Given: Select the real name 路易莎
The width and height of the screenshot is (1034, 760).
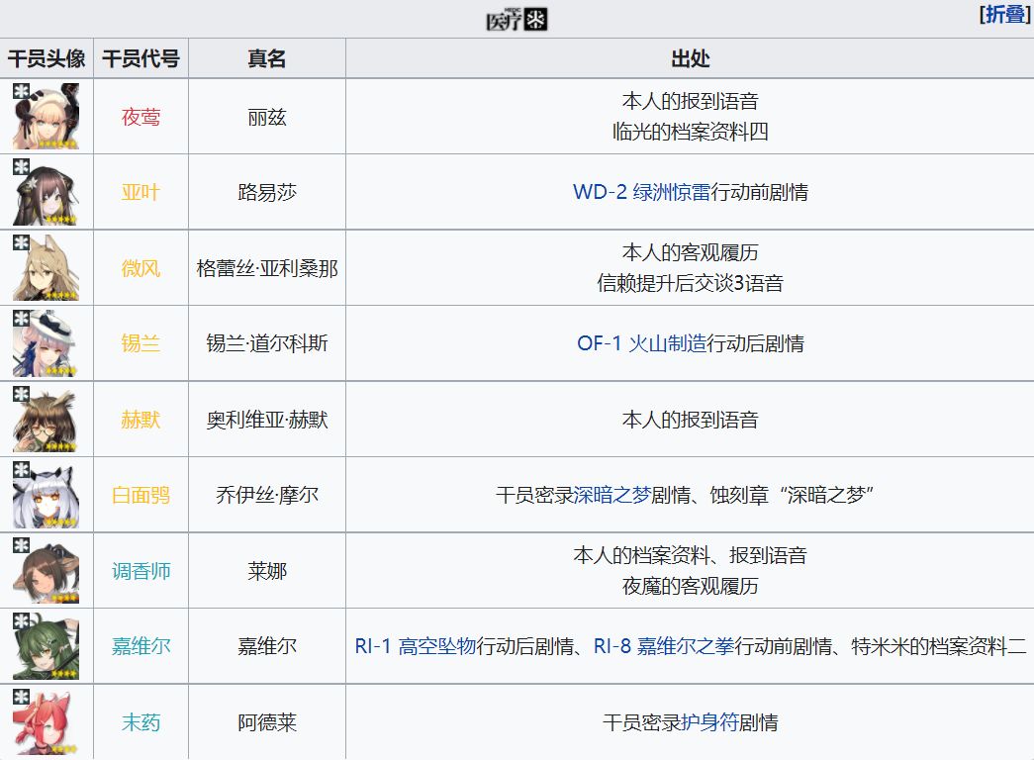Looking at the screenshot, I should 267,192.
